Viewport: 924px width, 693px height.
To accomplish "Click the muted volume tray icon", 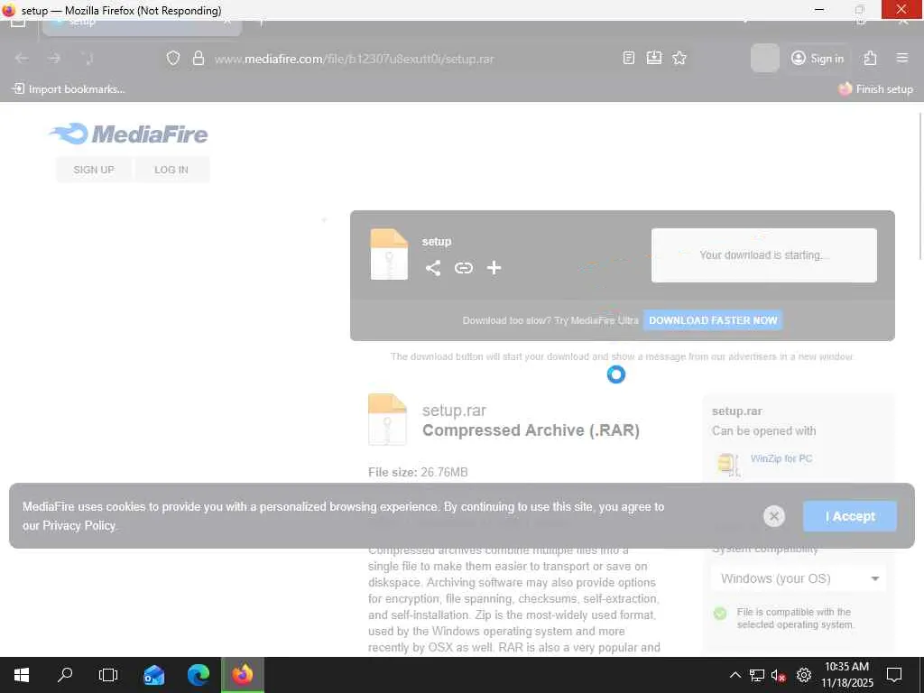I will pos(779,675).
